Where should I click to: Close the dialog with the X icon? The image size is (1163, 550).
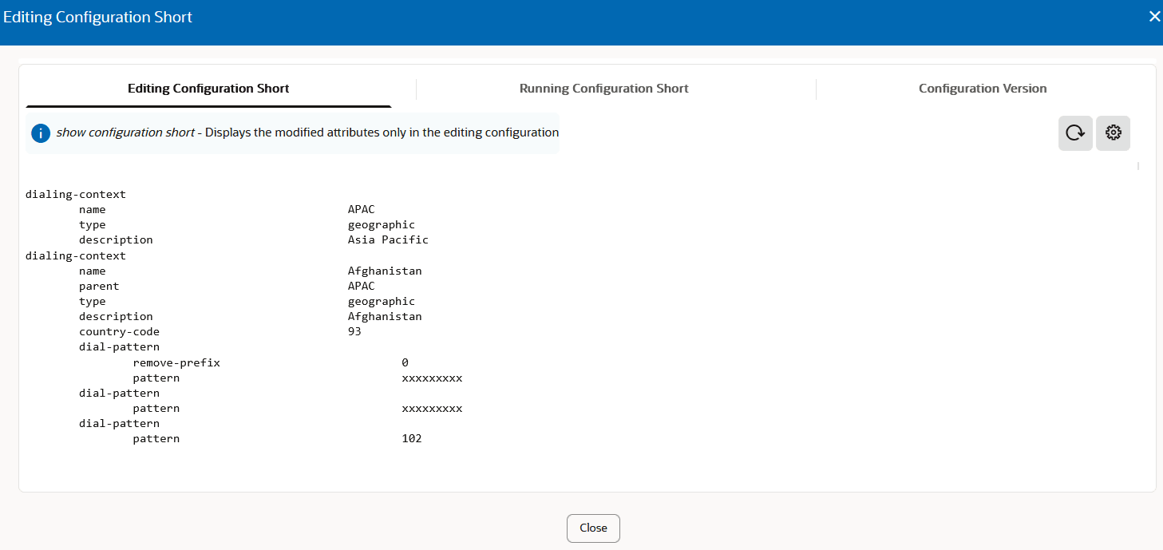(x=1154, y=17)
